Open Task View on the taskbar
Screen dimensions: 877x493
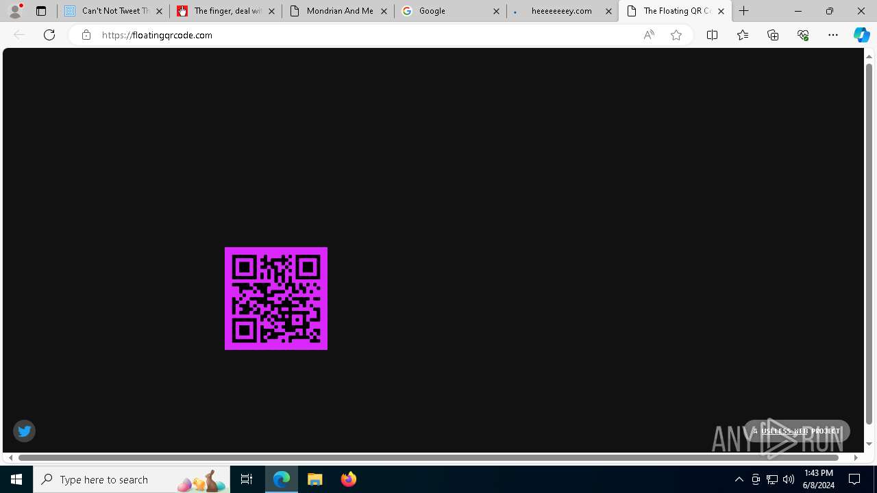point(247,479)
